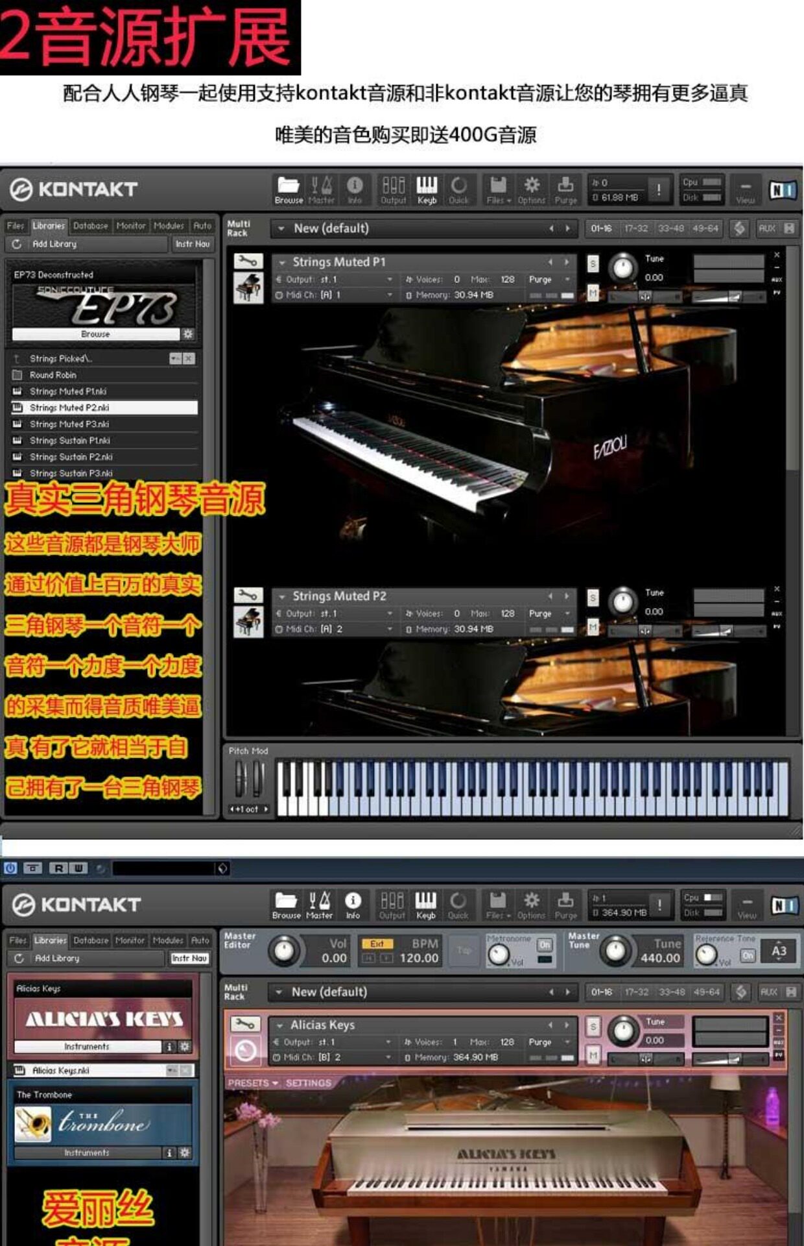Click +1 oct keyboard octave shifter
This screenshot has height=1246, width=804.
(x=248, y=809)
